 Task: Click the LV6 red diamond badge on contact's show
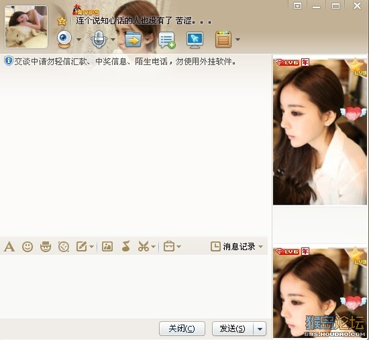click(287, 62)
